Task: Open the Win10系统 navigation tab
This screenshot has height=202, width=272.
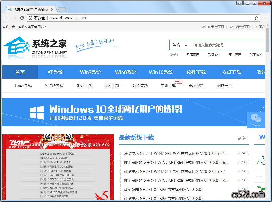Action: click(x=161, y=72)
